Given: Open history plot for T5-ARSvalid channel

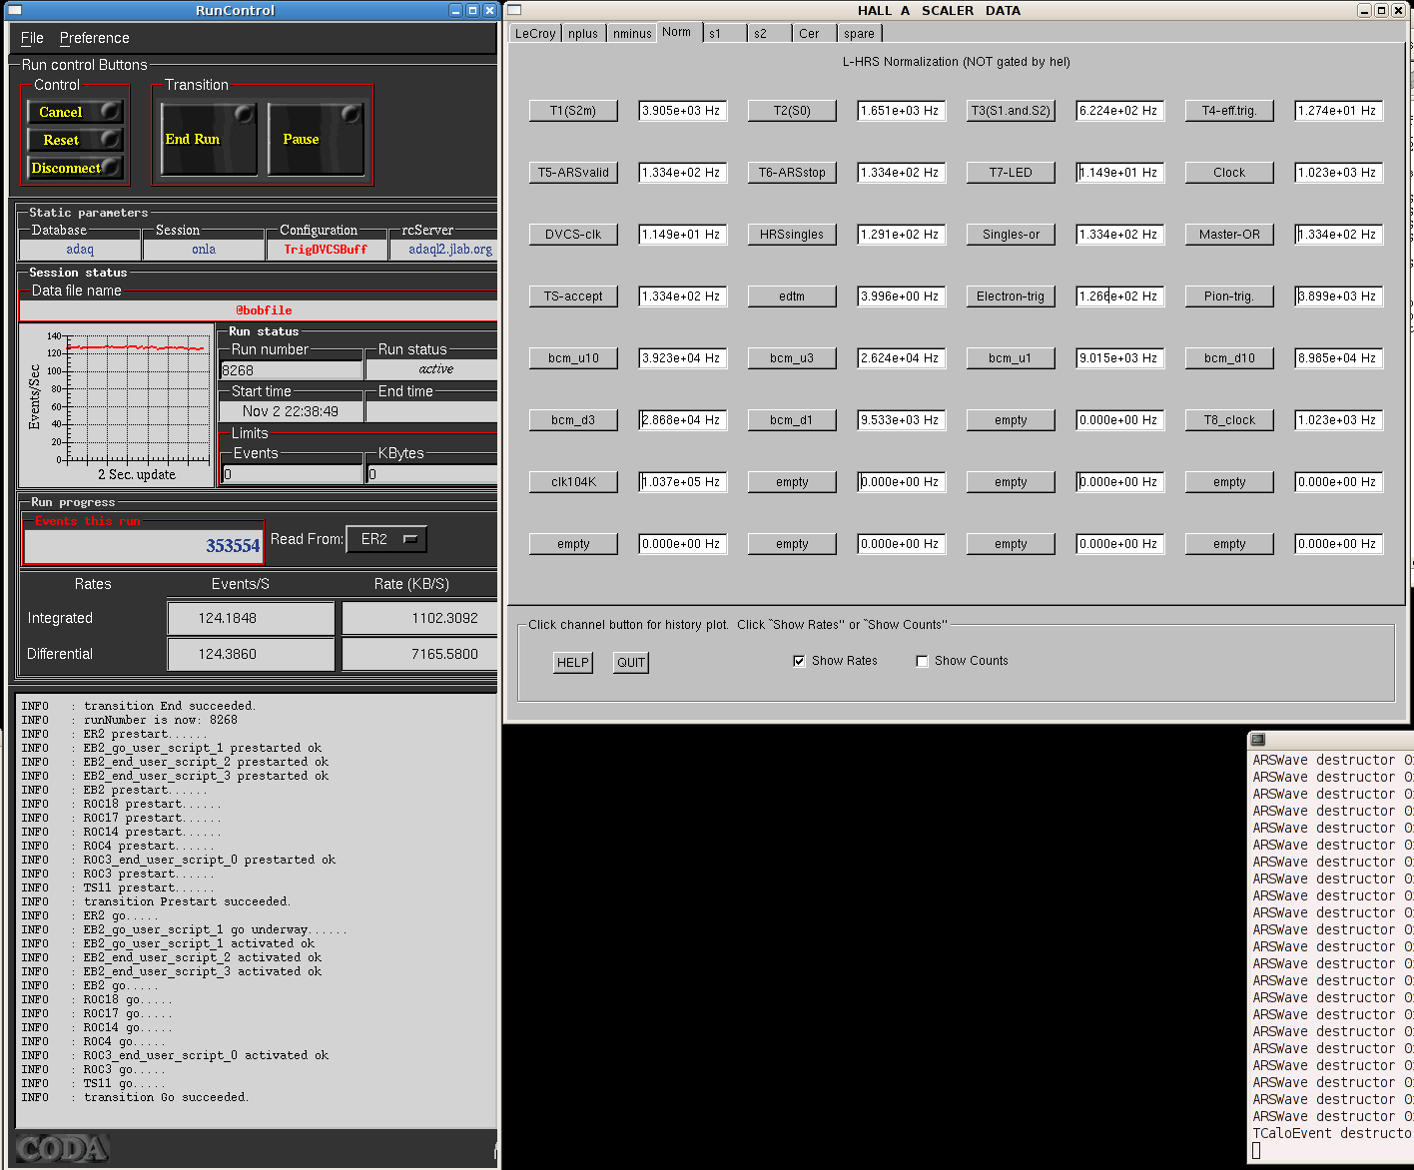Looking at the screenshot, I should [573, 173].
